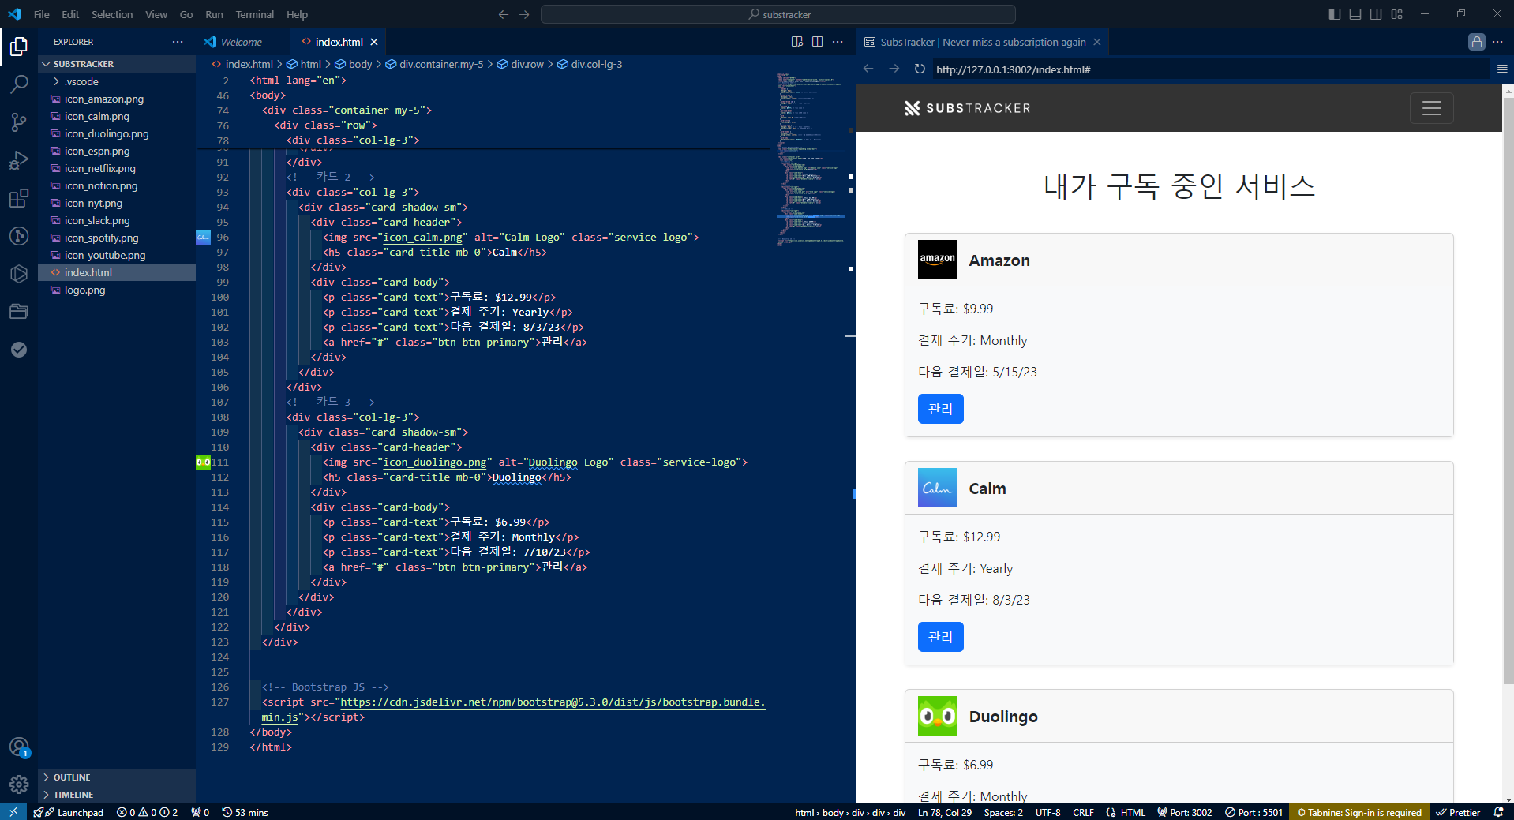Expand the TIMELINE section
The image size is (1514, 820).
pyautogui.click(x=117, y=795)
